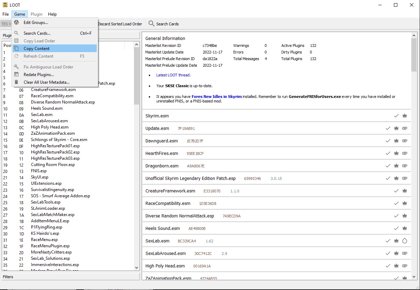Click the plugin list scrollbar up arrow
The image size is (420, 290).
tap(137, 44)
